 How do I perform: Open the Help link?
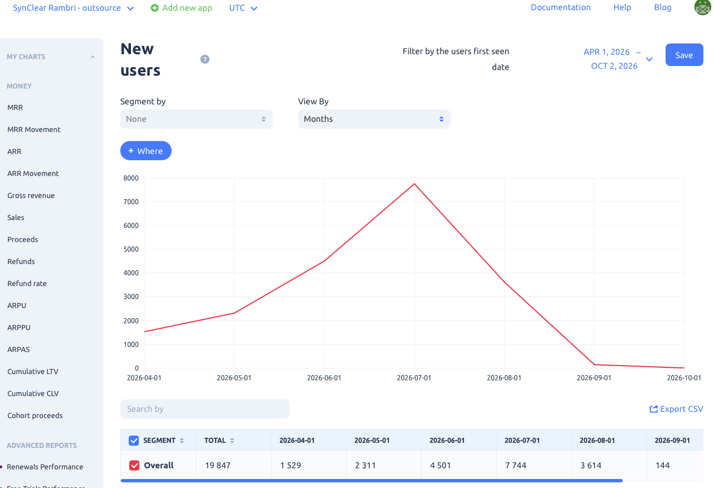[622, 7]
